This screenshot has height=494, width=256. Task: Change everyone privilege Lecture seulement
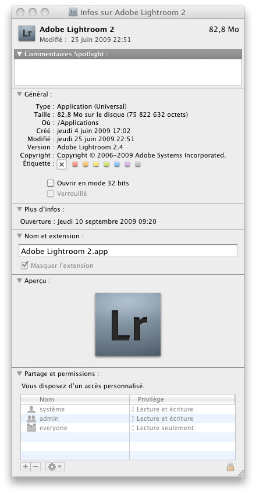(162, 428)
